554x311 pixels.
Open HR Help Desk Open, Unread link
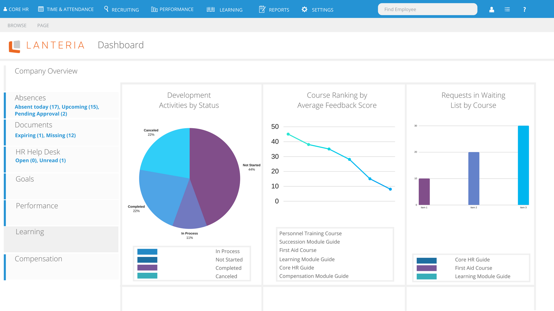click(40, 160)
